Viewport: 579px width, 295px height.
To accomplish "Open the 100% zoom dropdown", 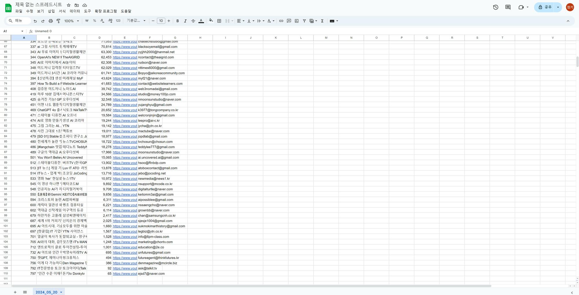I will click(72, 21).
